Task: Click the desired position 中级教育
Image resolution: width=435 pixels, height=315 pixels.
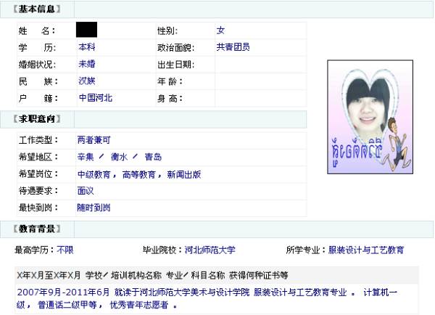Action: (94, 174)
